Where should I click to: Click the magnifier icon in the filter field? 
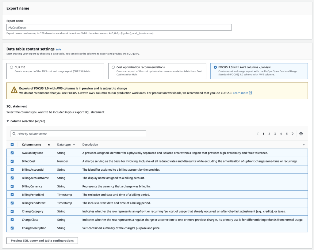click(13, 134)
